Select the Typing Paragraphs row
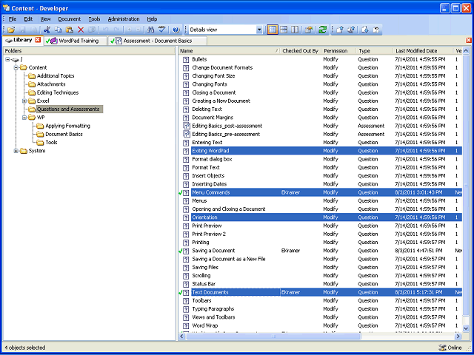This screenshot has width=474, height=355. [x=321, y=309]
